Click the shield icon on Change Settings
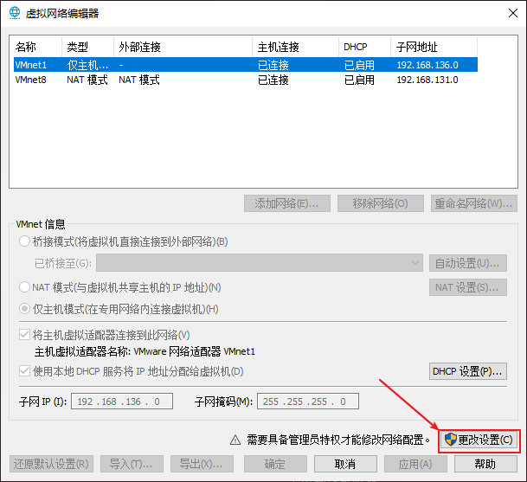 click(450, 440)
